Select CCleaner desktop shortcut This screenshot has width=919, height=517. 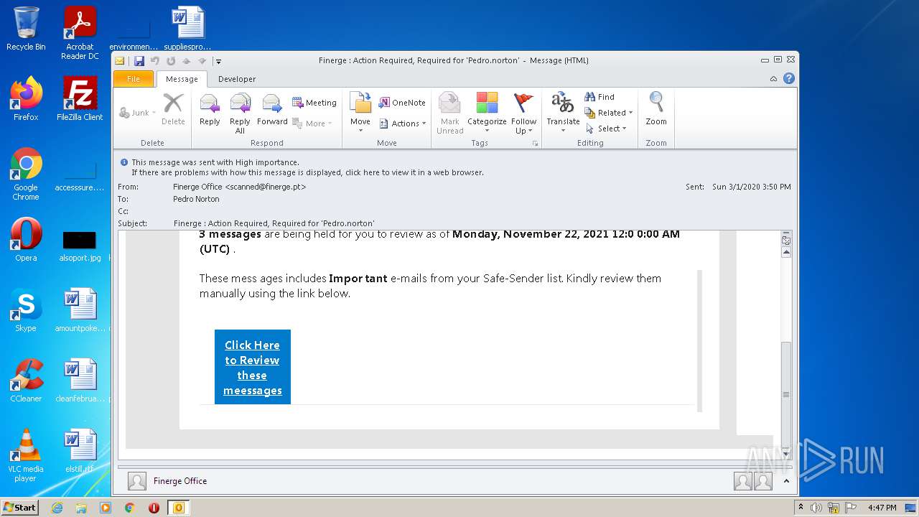pos(26,381)
